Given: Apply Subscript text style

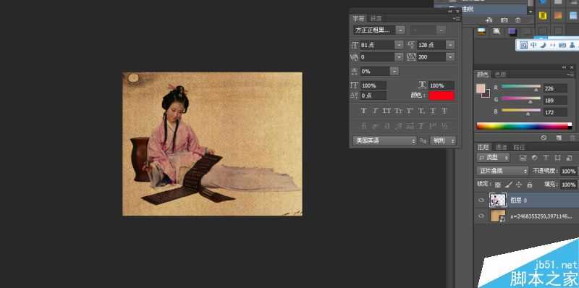Looking at the screenshot, I should [x=421, y=111].
